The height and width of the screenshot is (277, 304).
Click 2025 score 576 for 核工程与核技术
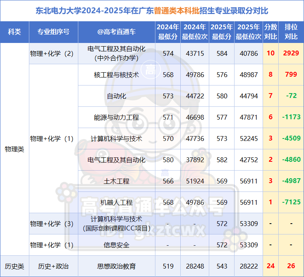click(x=222, y=75)
